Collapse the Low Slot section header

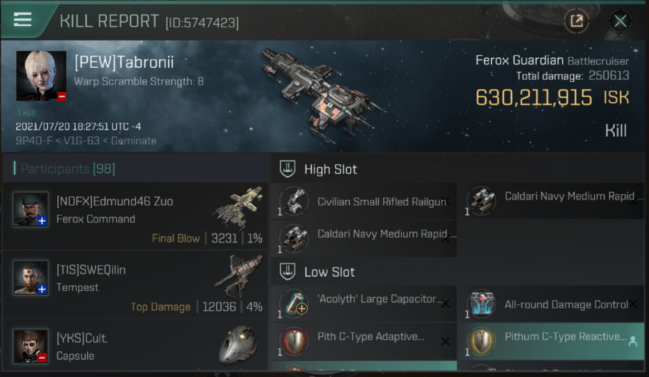(x=329, y=271)
